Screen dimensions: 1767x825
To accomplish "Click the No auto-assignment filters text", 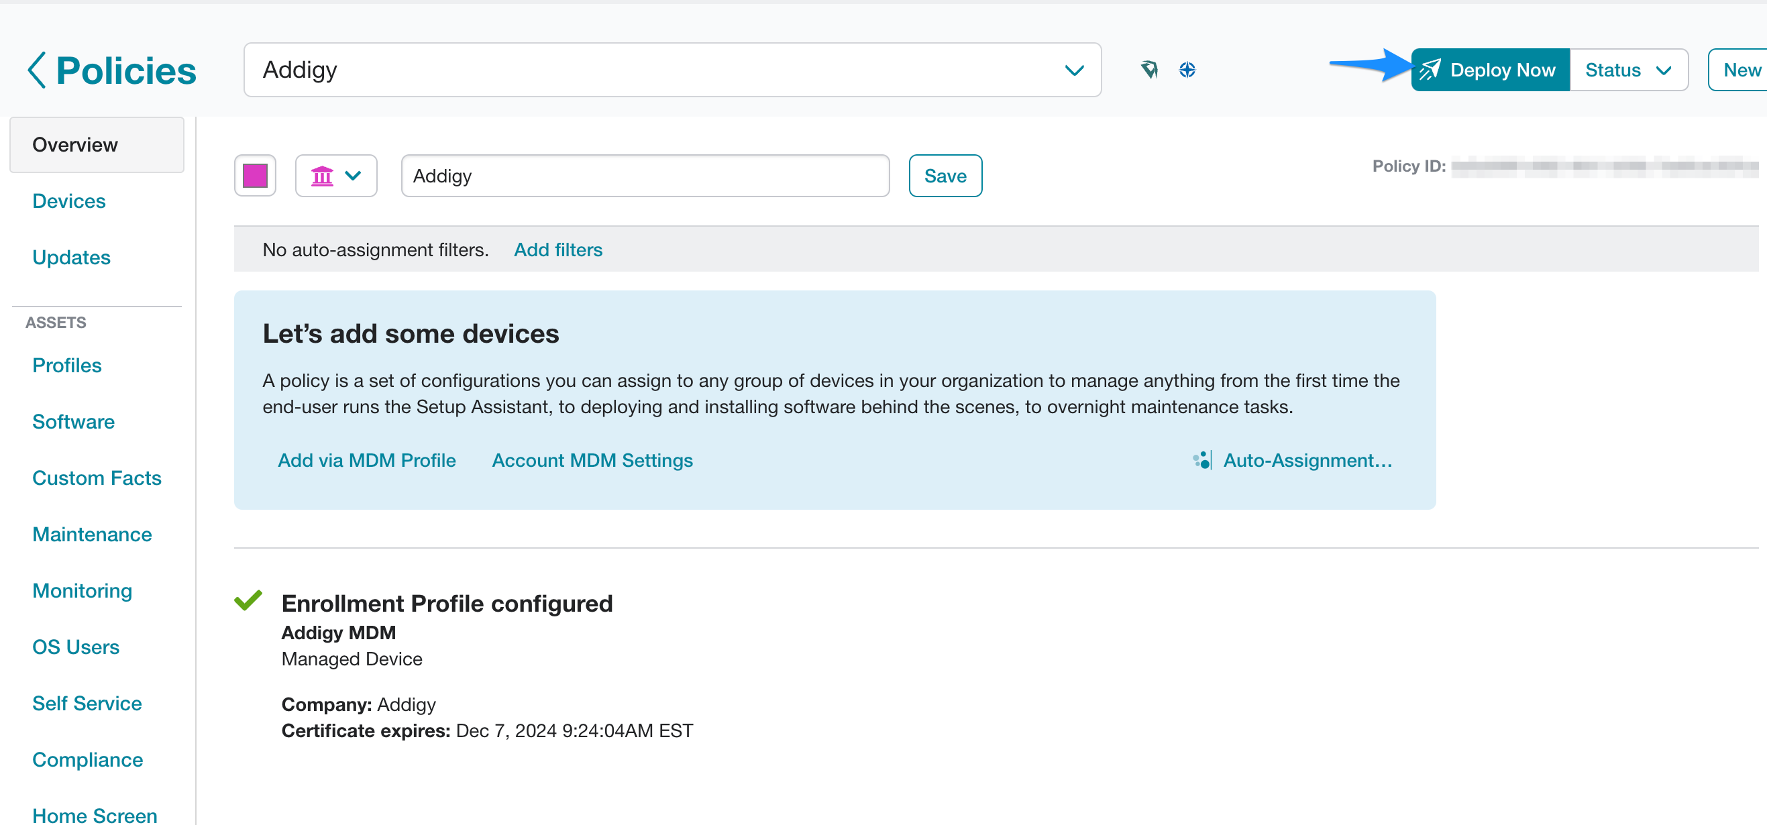I will pos(376,250).
